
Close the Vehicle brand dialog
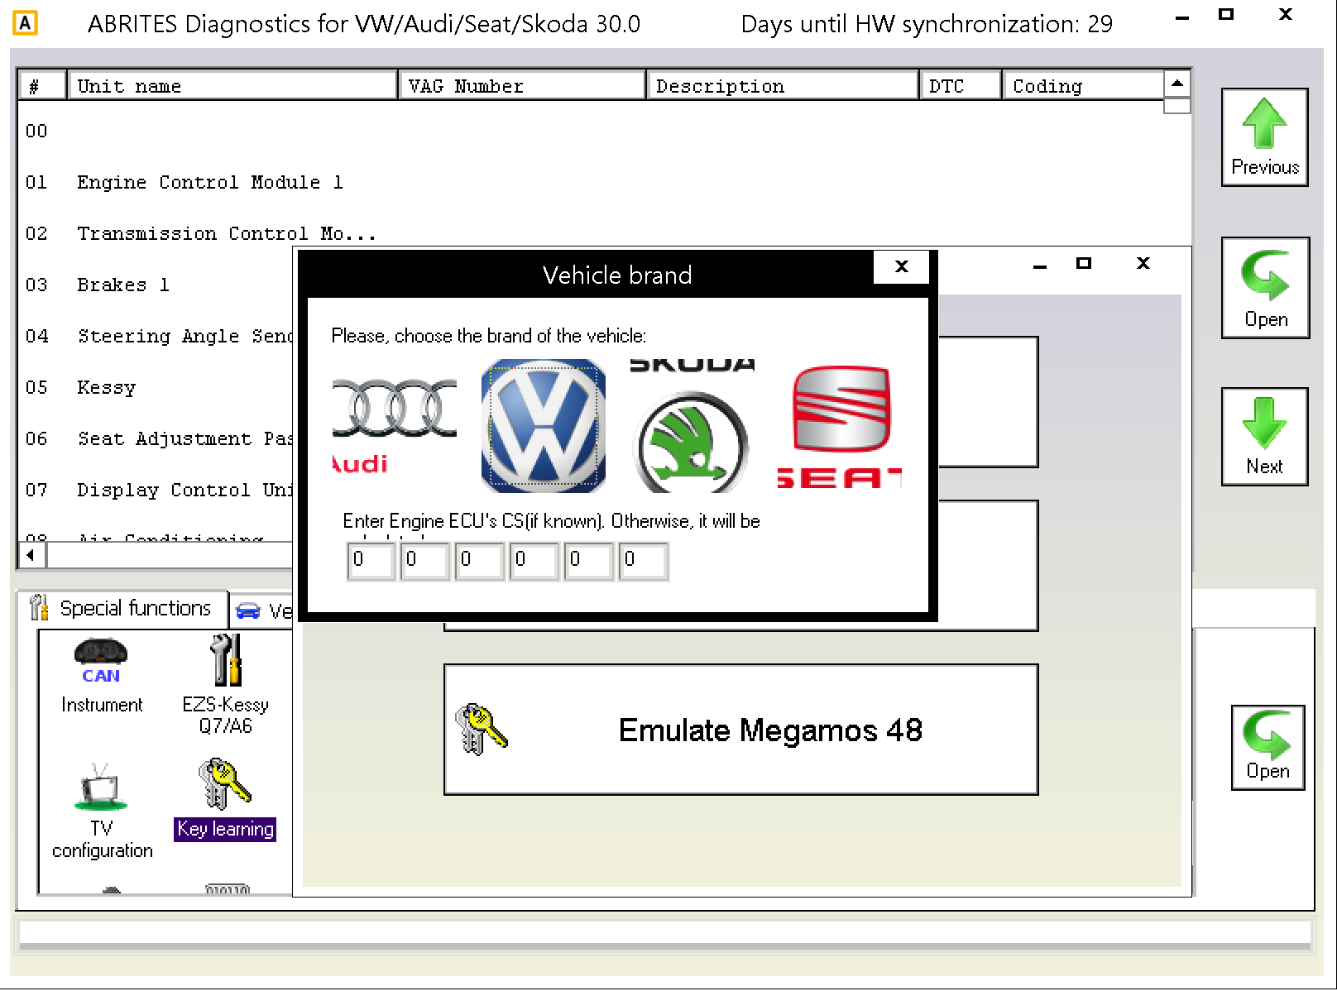[x=901, y=267]
